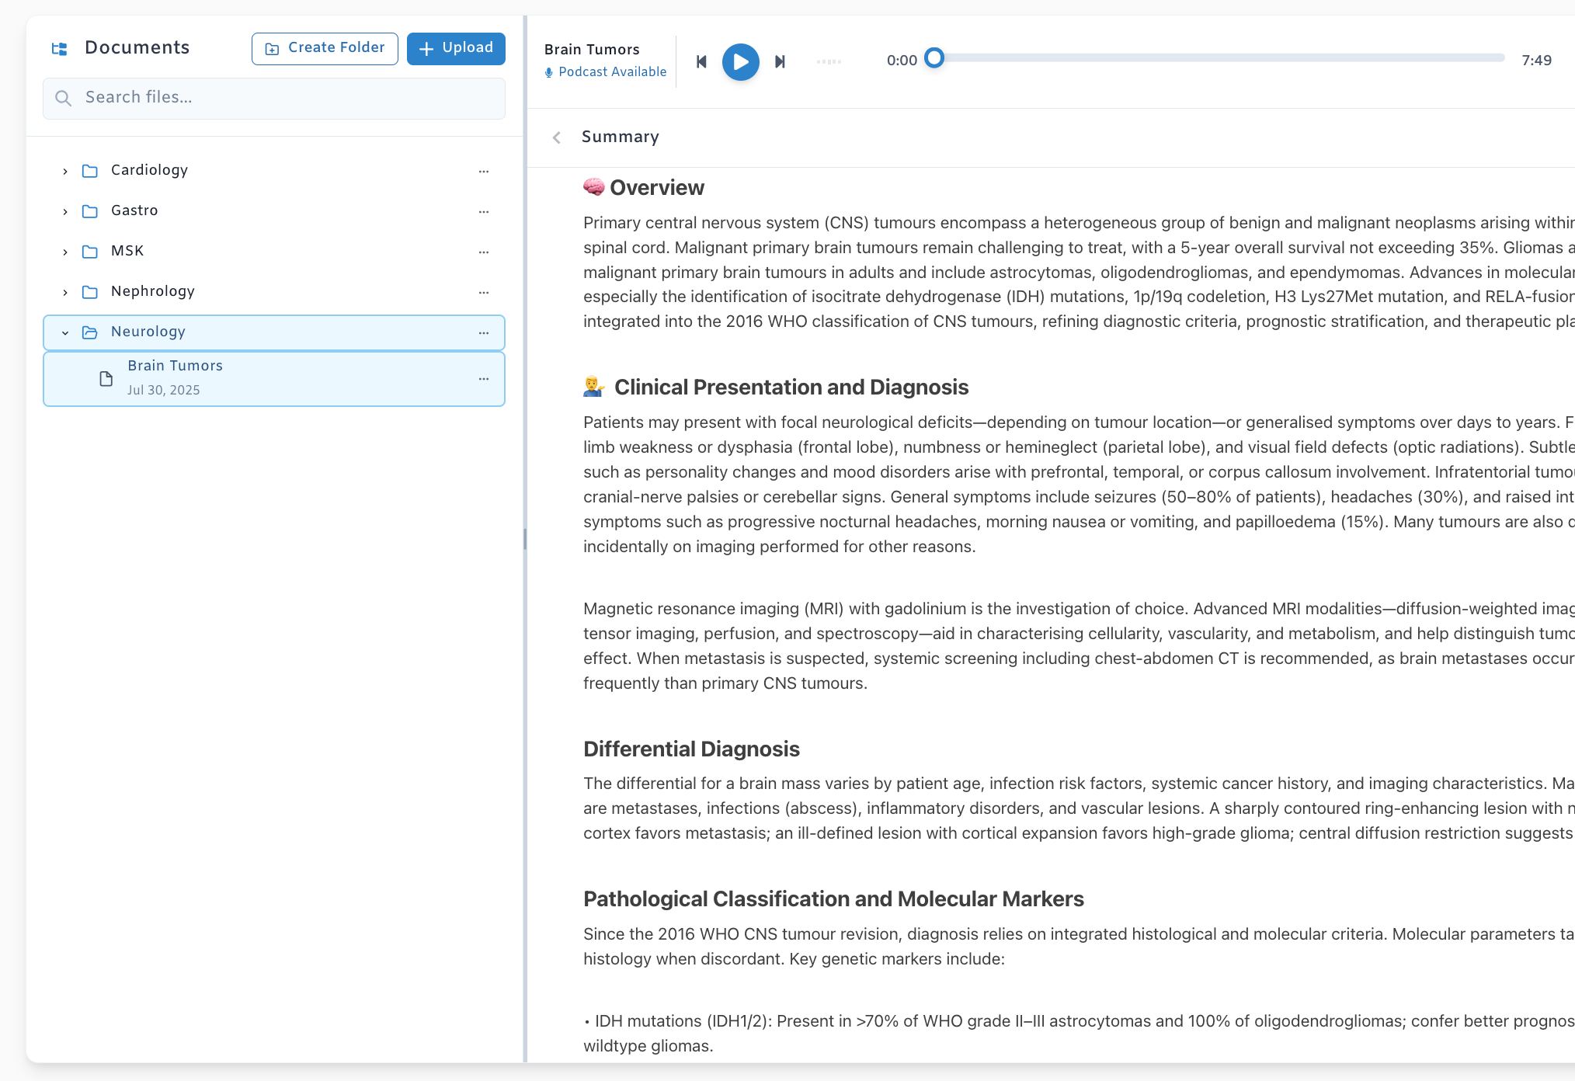Screen dimensions: 1575x1081
Task: Select the Neurology folder label
Action: [x=148, y=332]
